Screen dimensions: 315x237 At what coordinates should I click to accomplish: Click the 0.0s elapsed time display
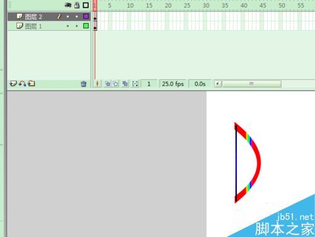200,84
